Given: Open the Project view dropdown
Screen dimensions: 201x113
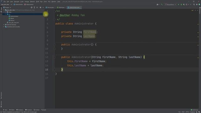Looking at the screenshot, I should [7, 8].
